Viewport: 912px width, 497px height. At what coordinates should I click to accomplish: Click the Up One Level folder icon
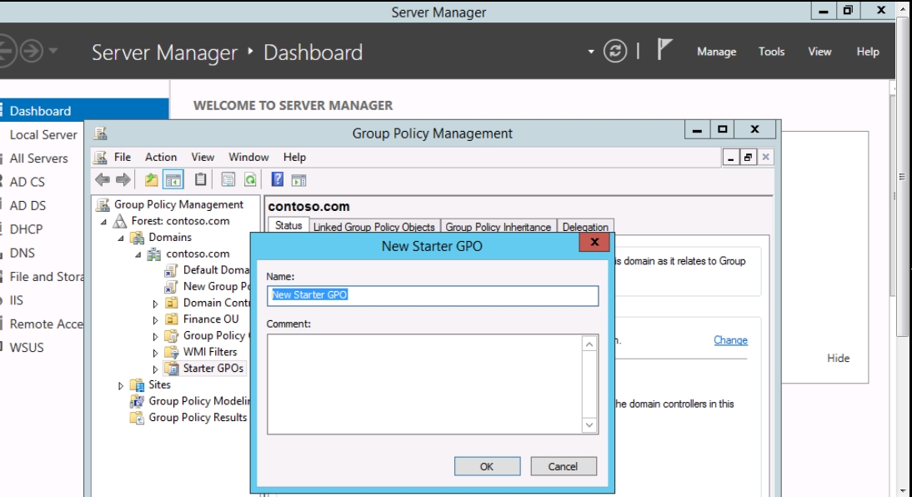click(x=151, y=179)
